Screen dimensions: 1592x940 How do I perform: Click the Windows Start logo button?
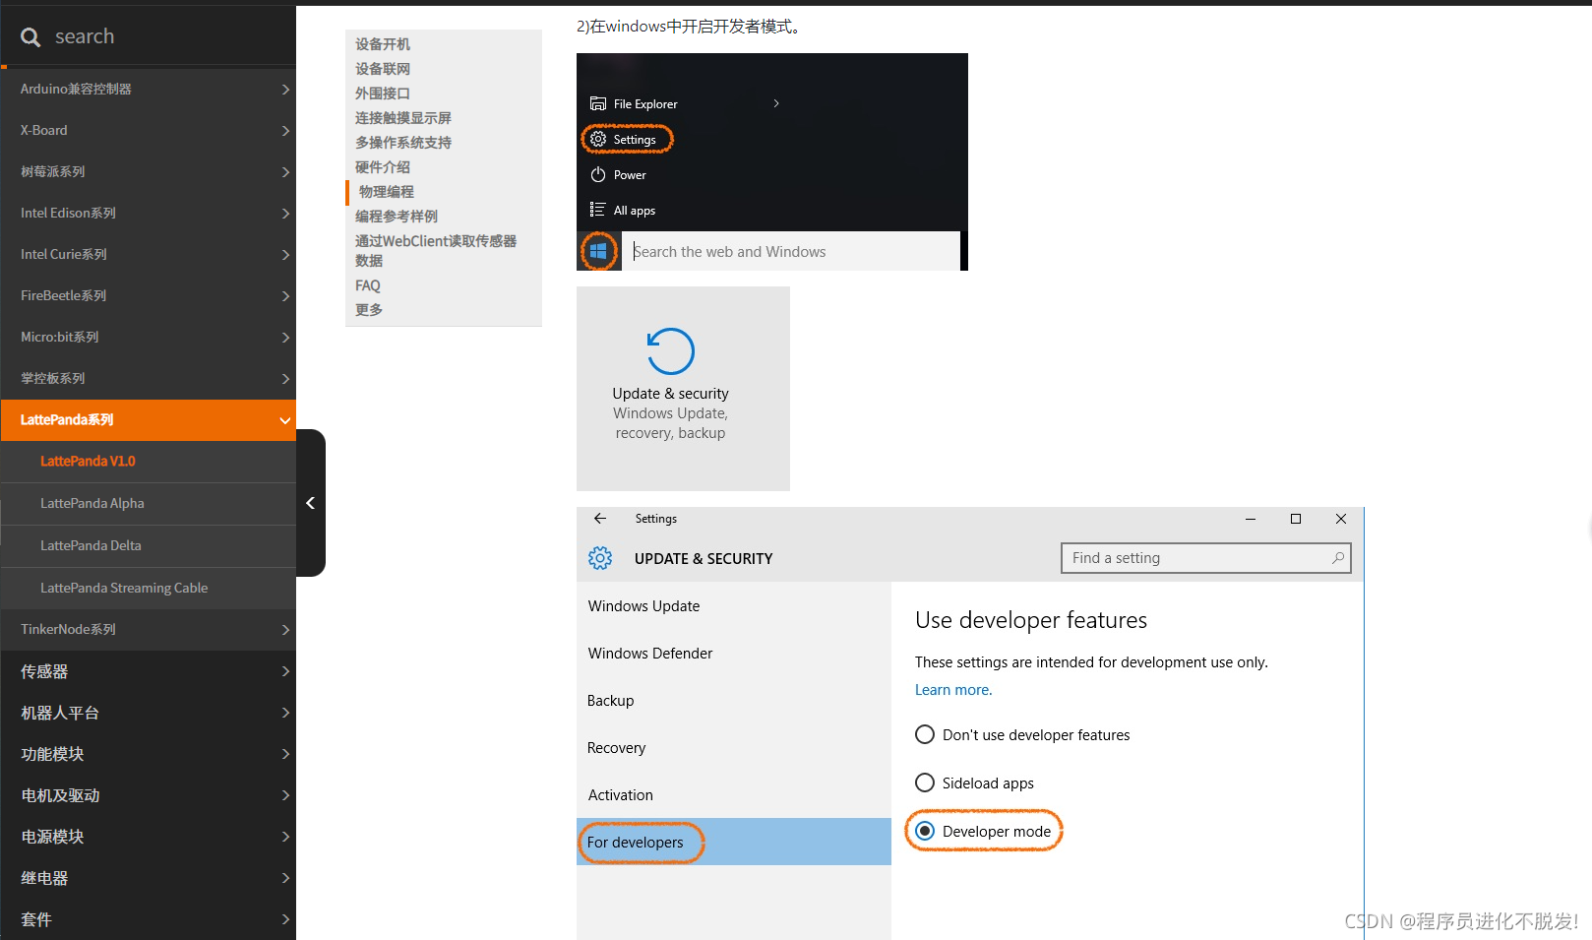tap(598, 251)
